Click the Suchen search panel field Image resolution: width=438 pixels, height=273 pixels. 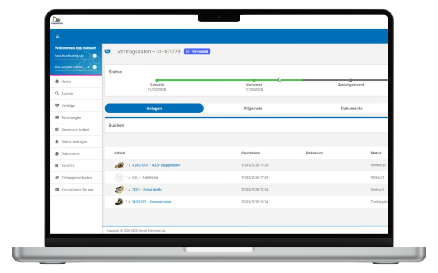click(x=246, y=126)
